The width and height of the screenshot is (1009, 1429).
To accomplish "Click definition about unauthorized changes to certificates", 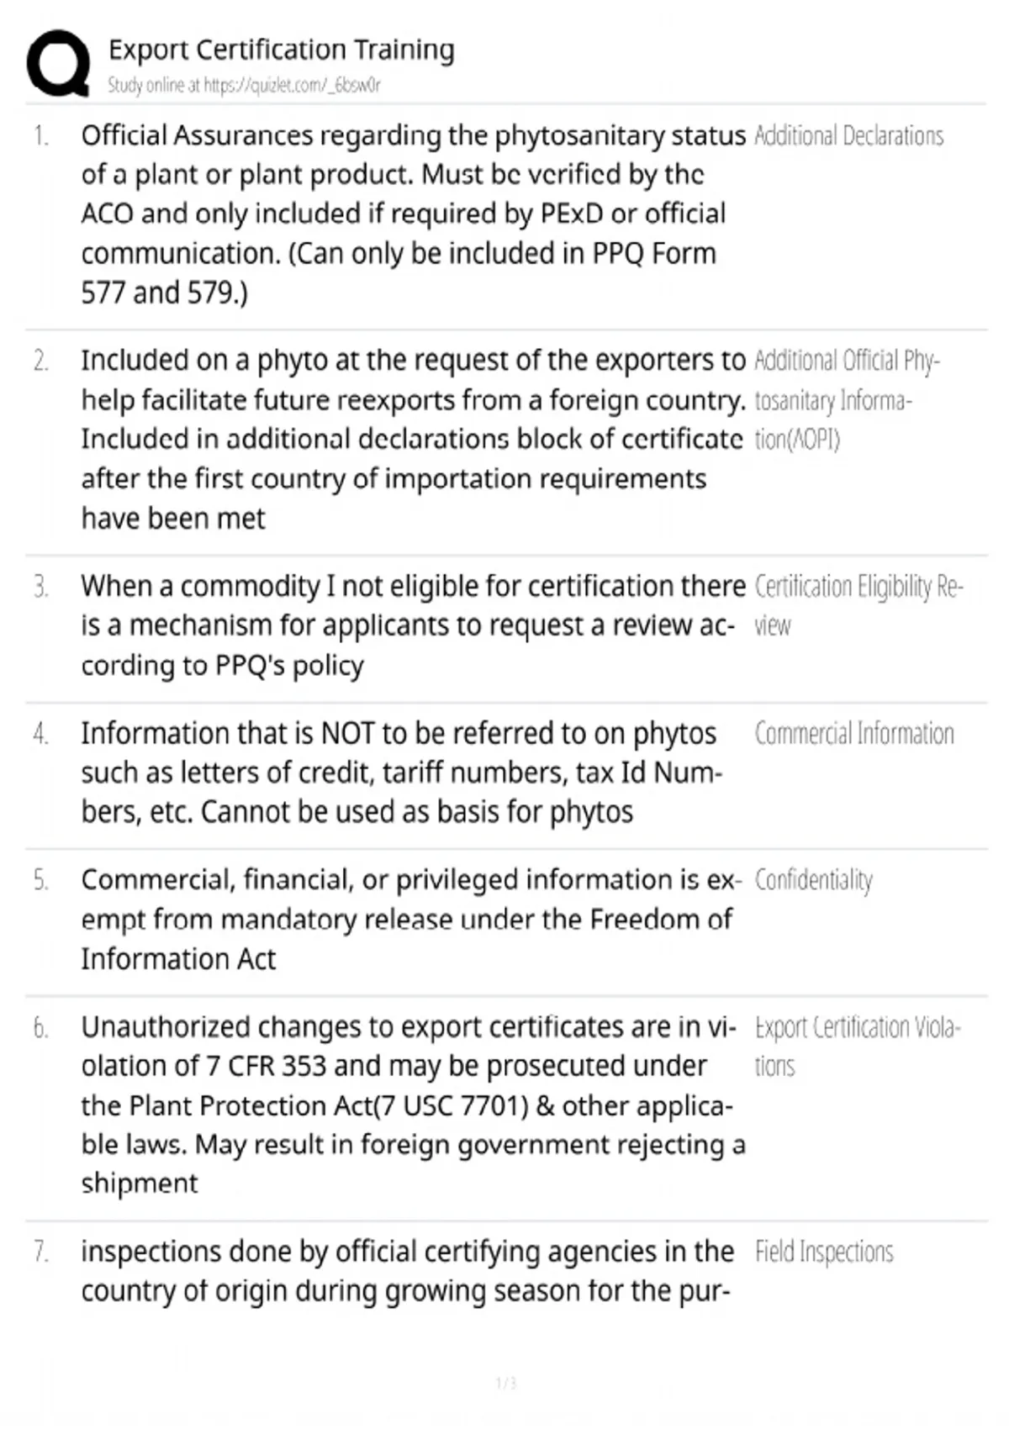I will click(413, 1105).
